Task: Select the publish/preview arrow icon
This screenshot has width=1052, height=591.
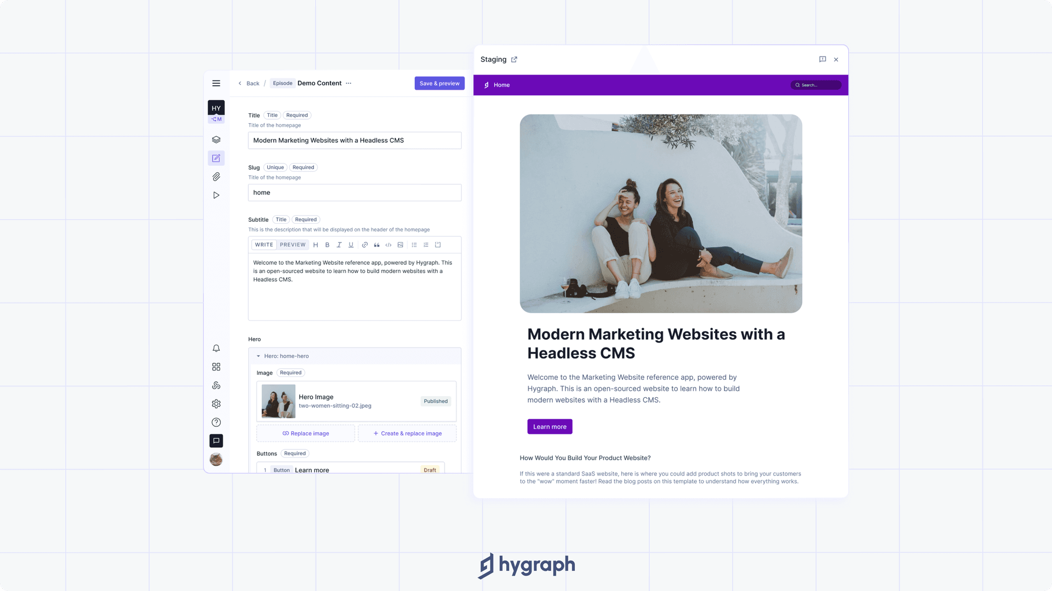Action: (x=216, y=195)
